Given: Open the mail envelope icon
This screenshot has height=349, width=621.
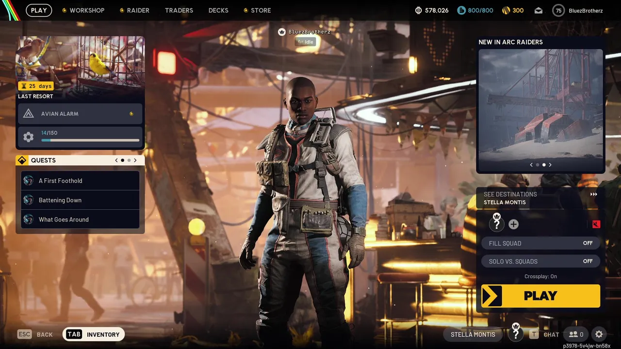Looking at the screenshot, I should 539,10.
